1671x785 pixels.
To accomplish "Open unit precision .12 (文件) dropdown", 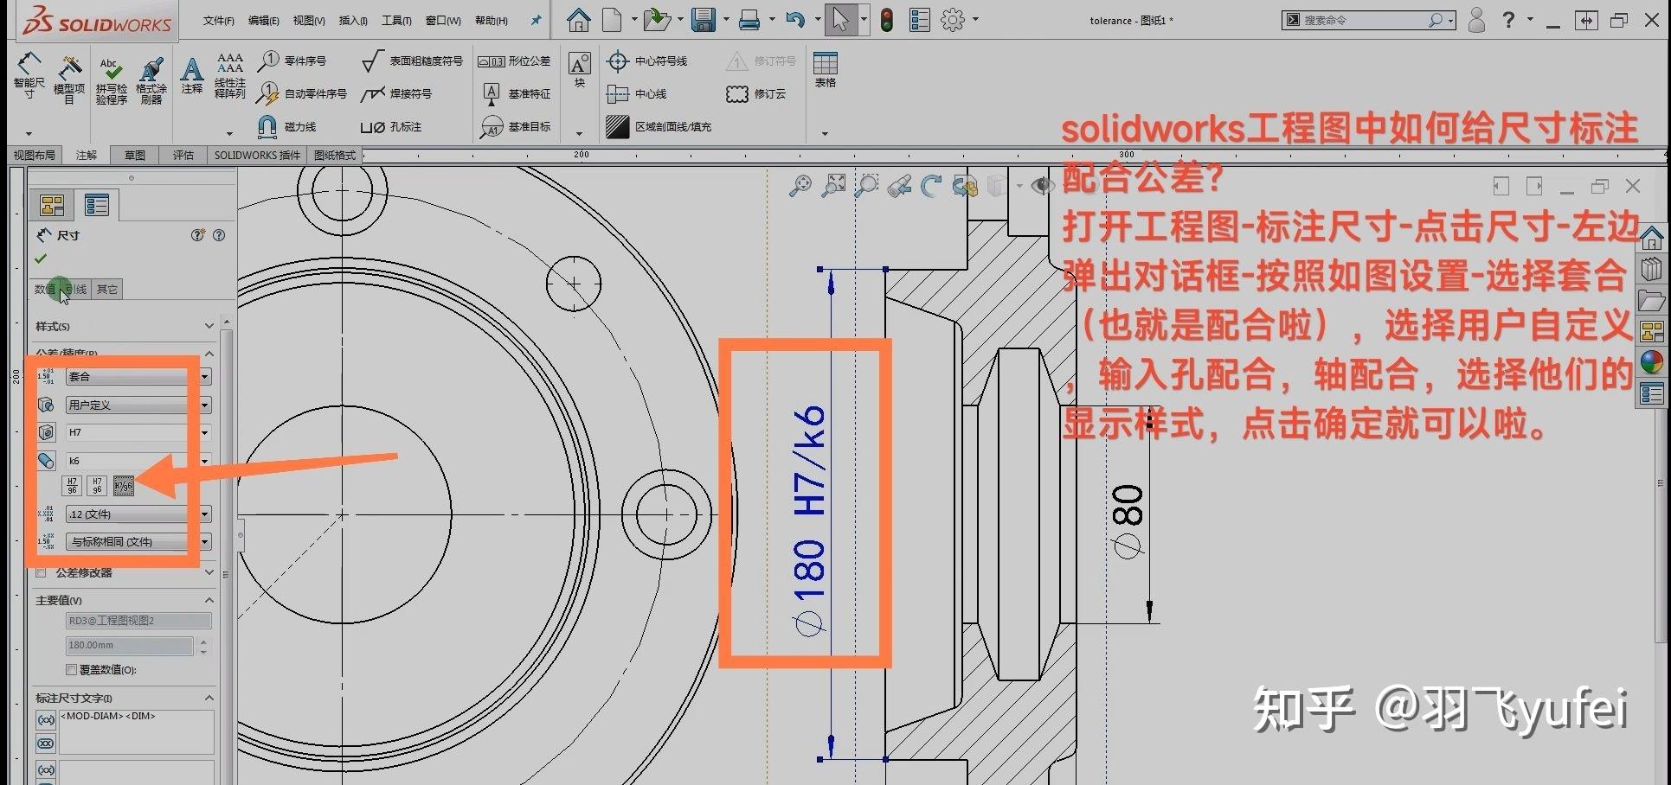I will click(x=138, y=514).
